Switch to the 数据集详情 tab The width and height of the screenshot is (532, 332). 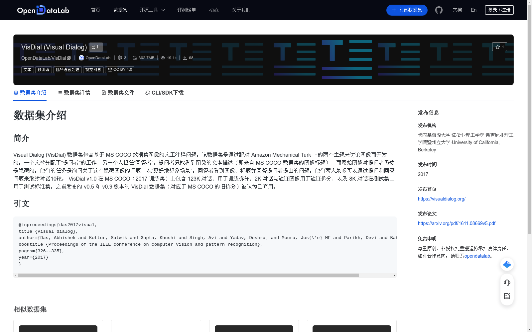coord(74,93)
